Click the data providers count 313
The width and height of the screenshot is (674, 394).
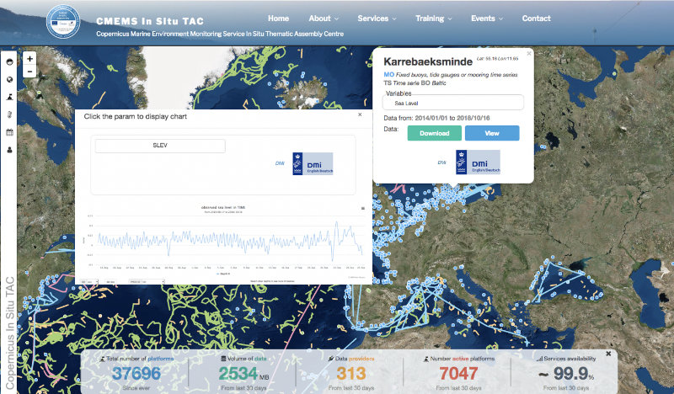click(351, 374)
